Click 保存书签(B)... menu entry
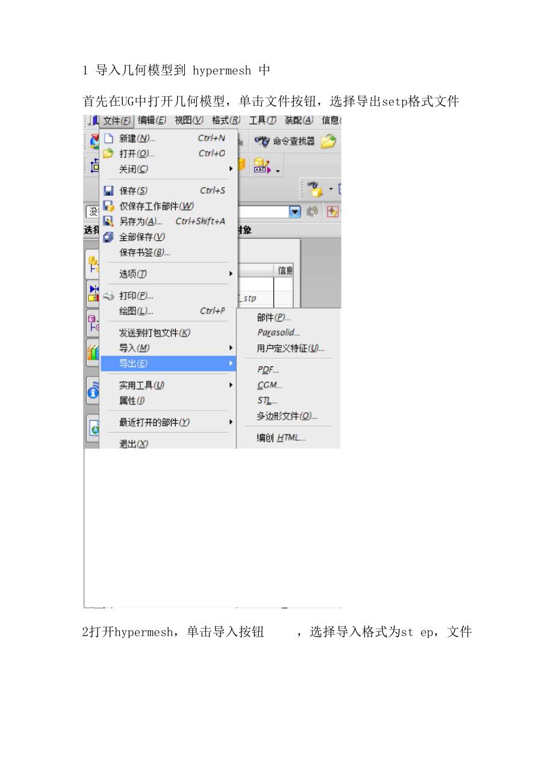 145,252
